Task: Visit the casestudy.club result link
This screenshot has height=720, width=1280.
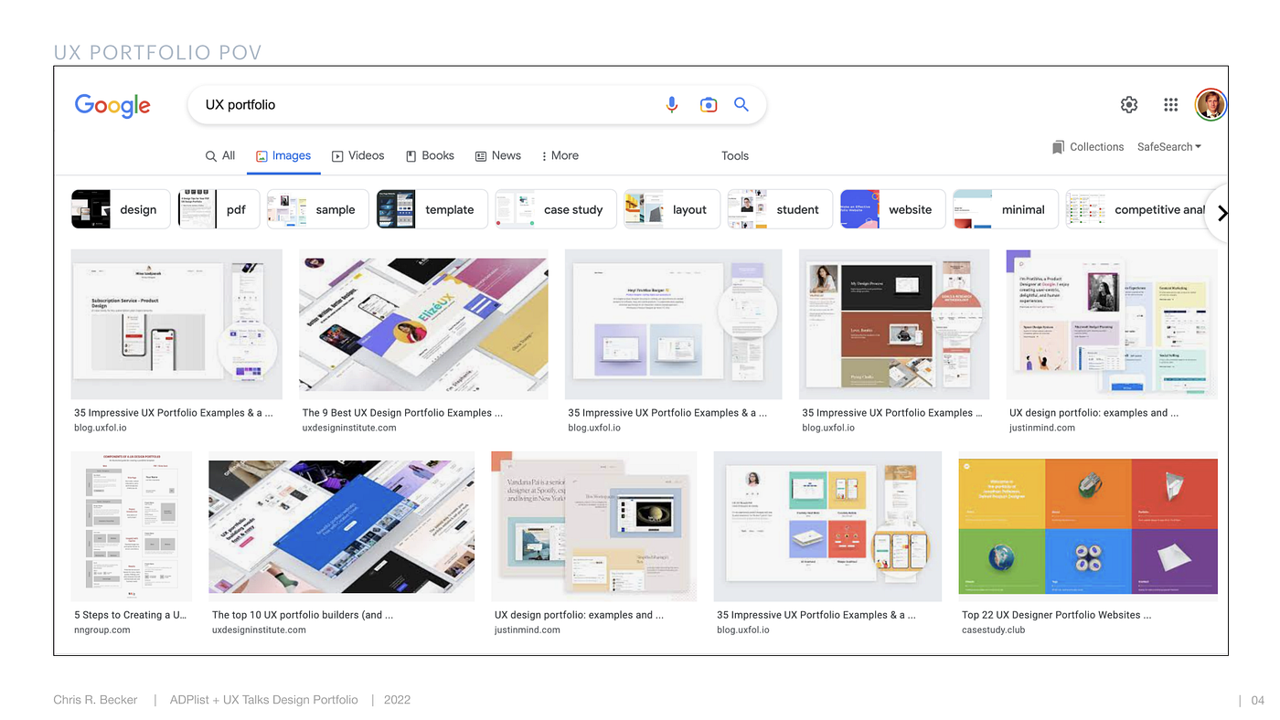Action: click(x=996, y=630)
